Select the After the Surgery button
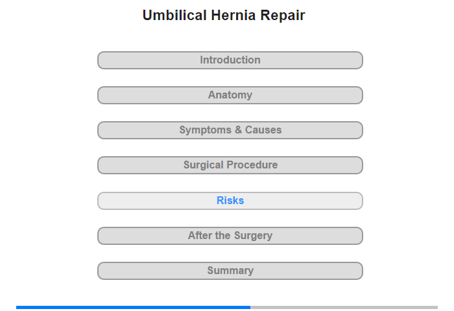 pyautogui.click(x=230, y=236)
